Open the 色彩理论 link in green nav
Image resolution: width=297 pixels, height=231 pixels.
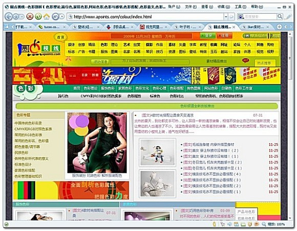click(x=90, y=88)
